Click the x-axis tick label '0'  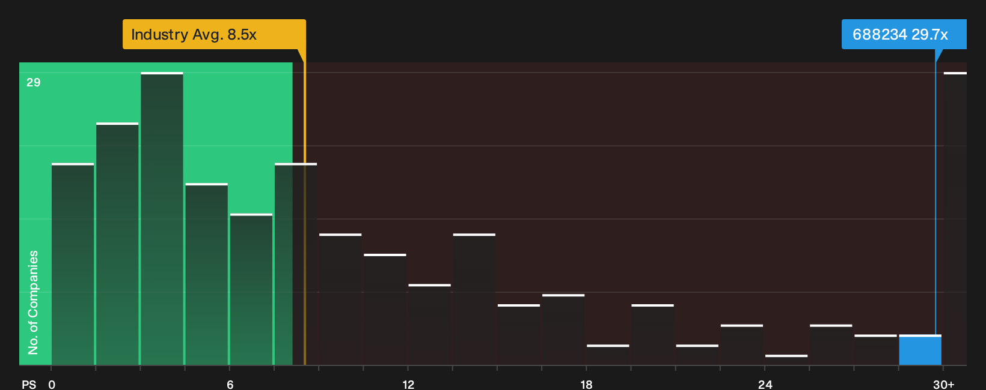52,385
